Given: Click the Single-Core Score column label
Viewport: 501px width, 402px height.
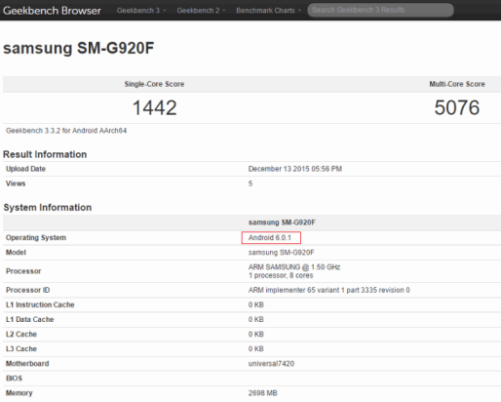Looking at the screenshot, I should coord(154,84).
